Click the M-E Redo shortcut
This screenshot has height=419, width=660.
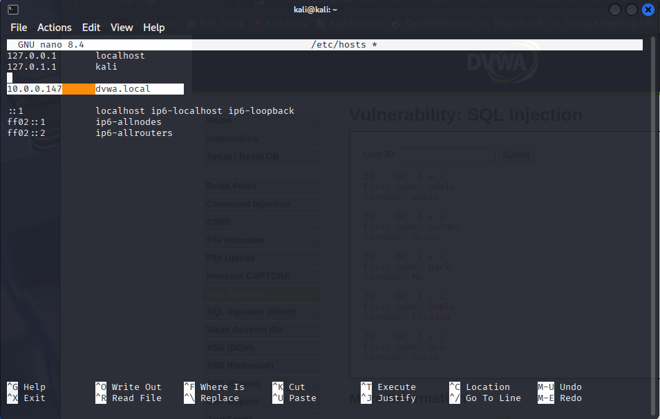point(559,398)
